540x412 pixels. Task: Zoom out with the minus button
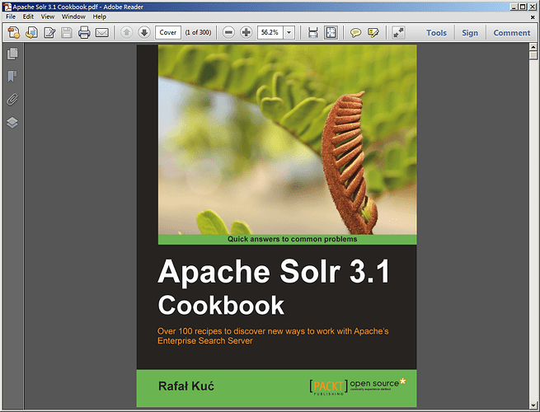tap(228, 33)
